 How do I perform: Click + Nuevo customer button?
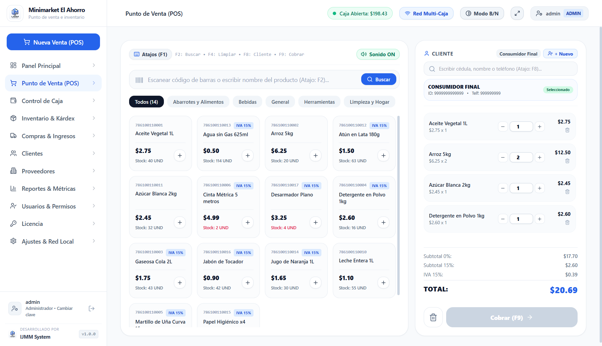560,54
